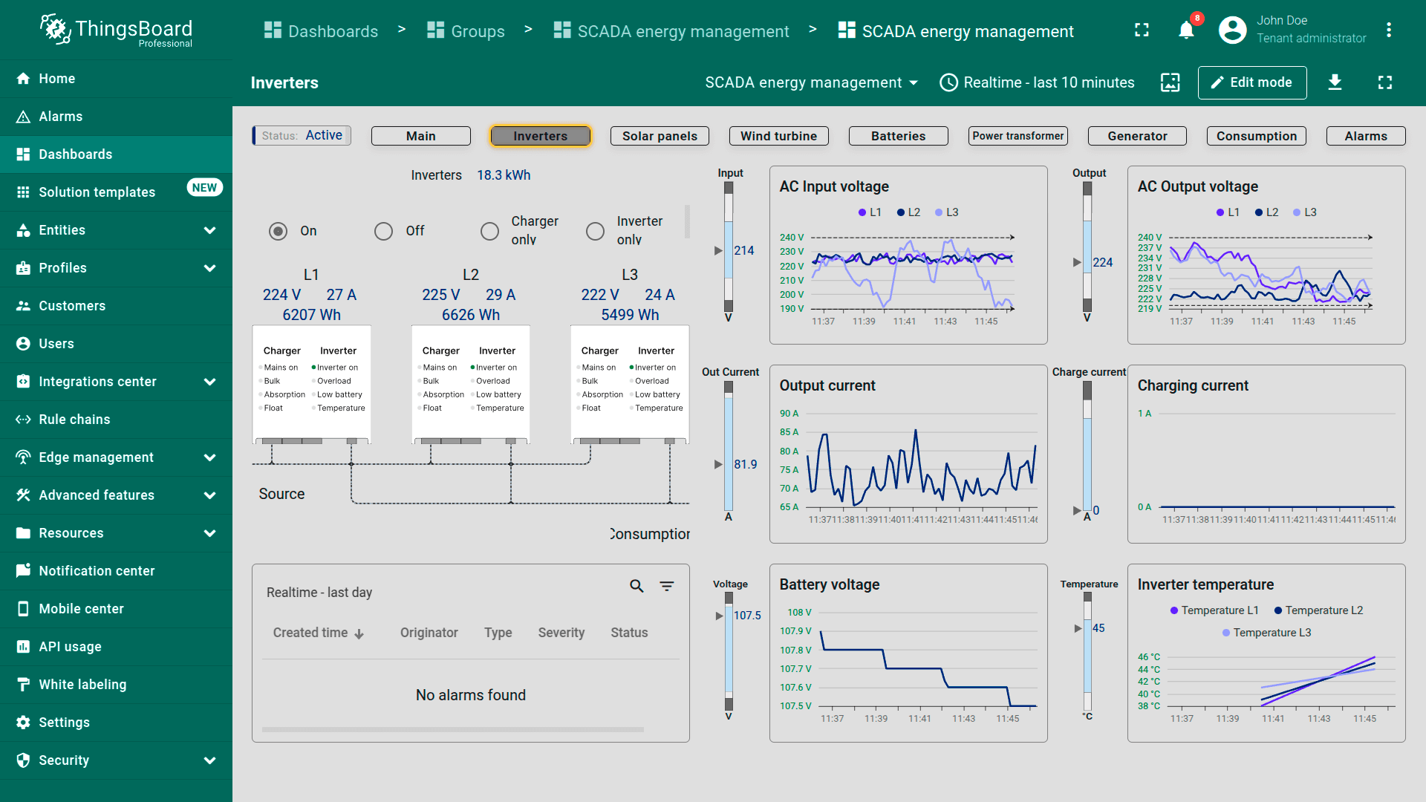
Task: Open the three-dot user menu
Action: pos(1388,30)
